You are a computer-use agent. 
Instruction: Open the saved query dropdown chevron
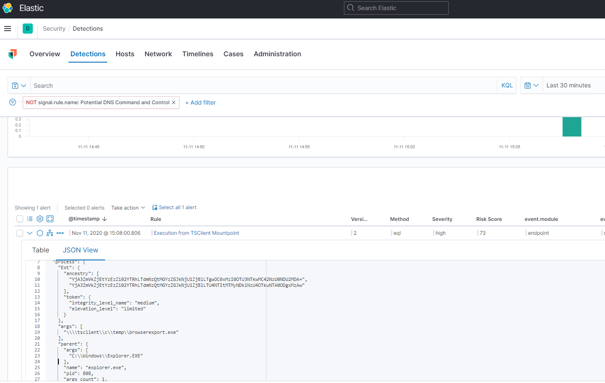coord(24,85)
